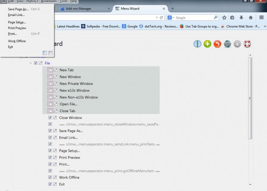Open a new tab with plus button
This screenshot has height=191, width=267.
[x=172, y=9]
